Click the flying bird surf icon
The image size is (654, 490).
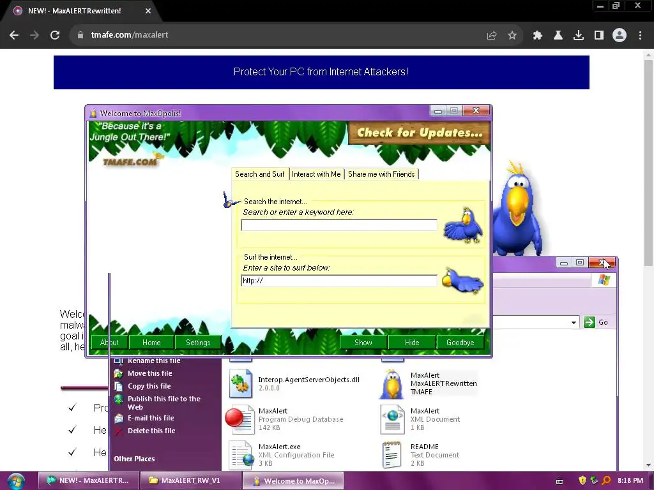coord(462,281)
